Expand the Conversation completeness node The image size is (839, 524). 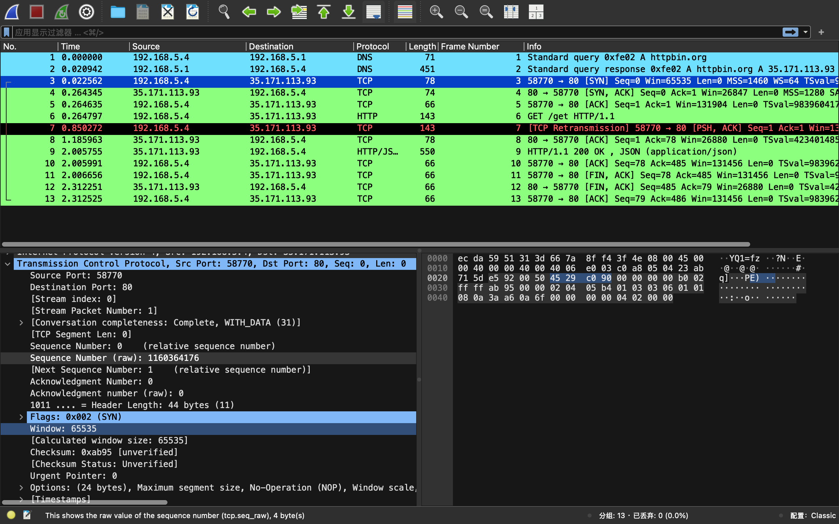click(22, 323)
